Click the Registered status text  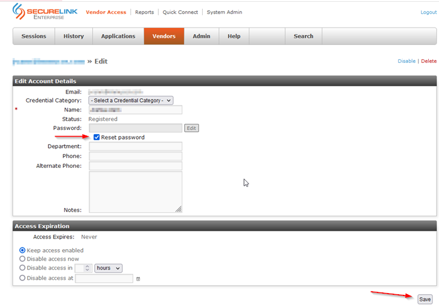click(x=103, y=119)
